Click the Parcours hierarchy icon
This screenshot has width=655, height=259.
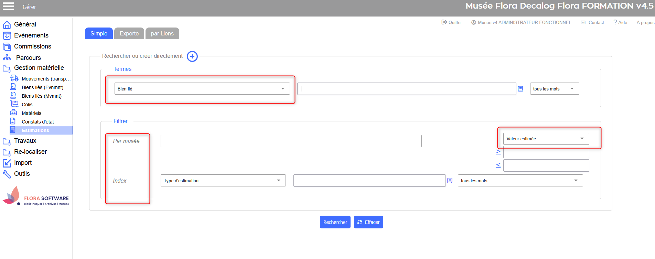[x=7, y=58]
